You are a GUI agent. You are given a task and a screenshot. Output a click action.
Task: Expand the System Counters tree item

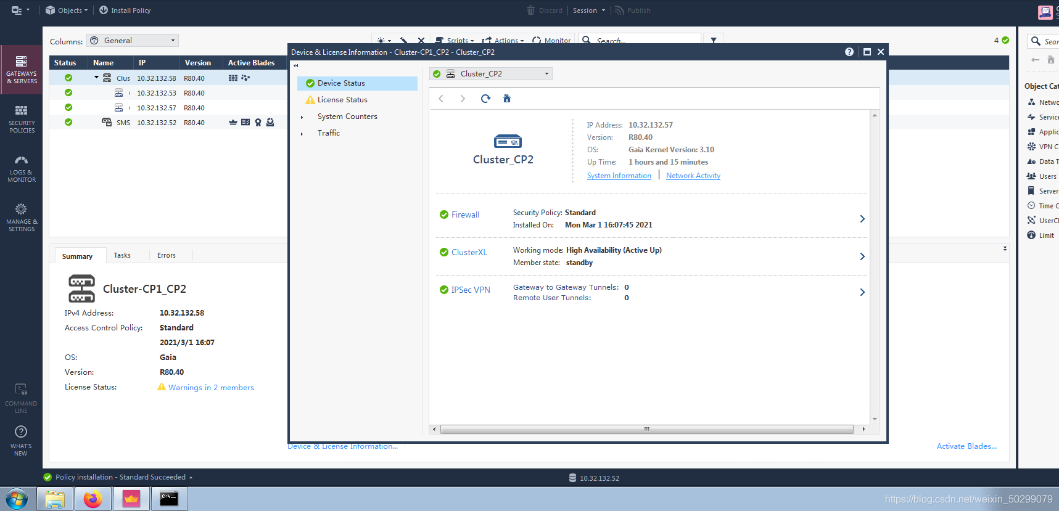(x=302, y=117)
